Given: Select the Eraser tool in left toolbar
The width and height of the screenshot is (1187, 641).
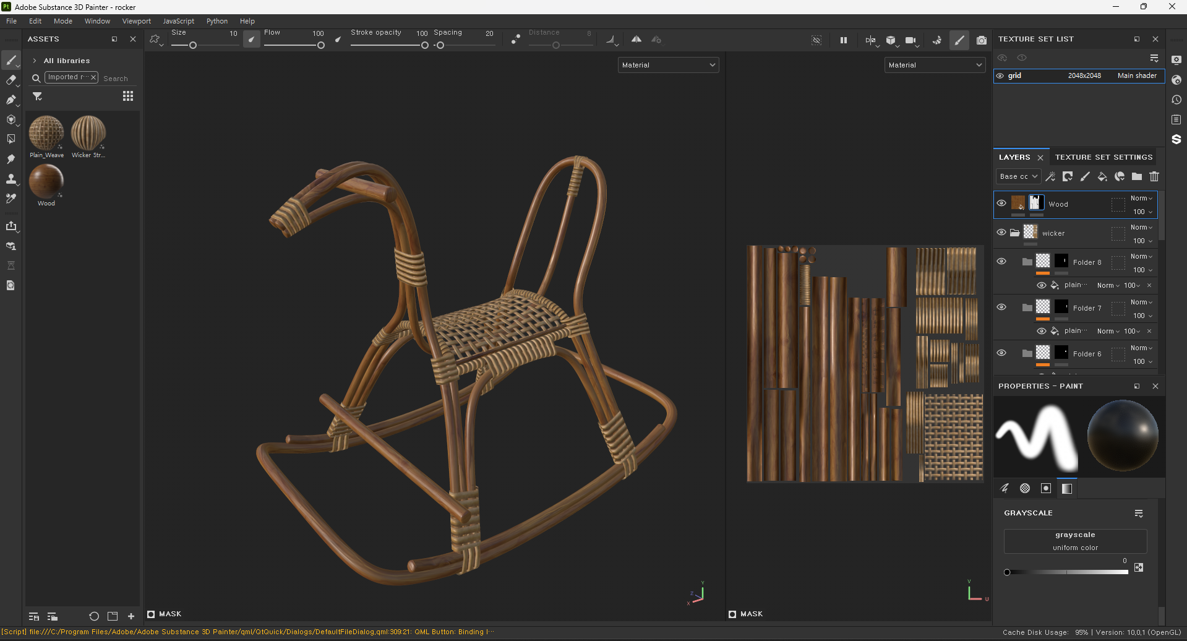Looking at the screenshot, I should pos(11,80).
